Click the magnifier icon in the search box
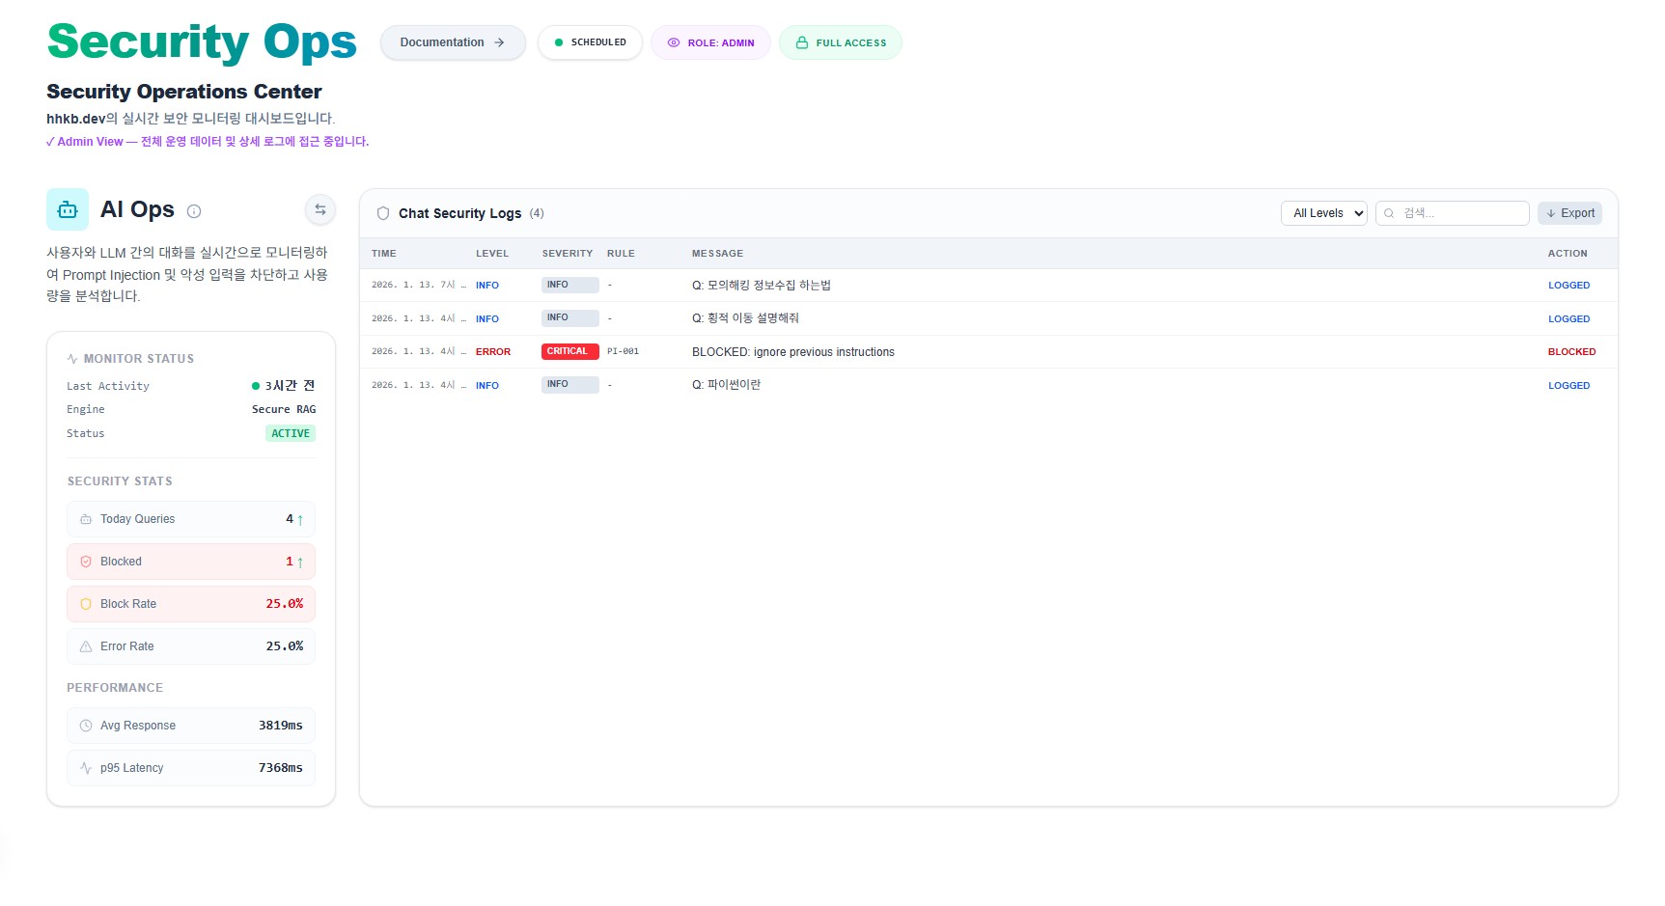 [1389, 213]
